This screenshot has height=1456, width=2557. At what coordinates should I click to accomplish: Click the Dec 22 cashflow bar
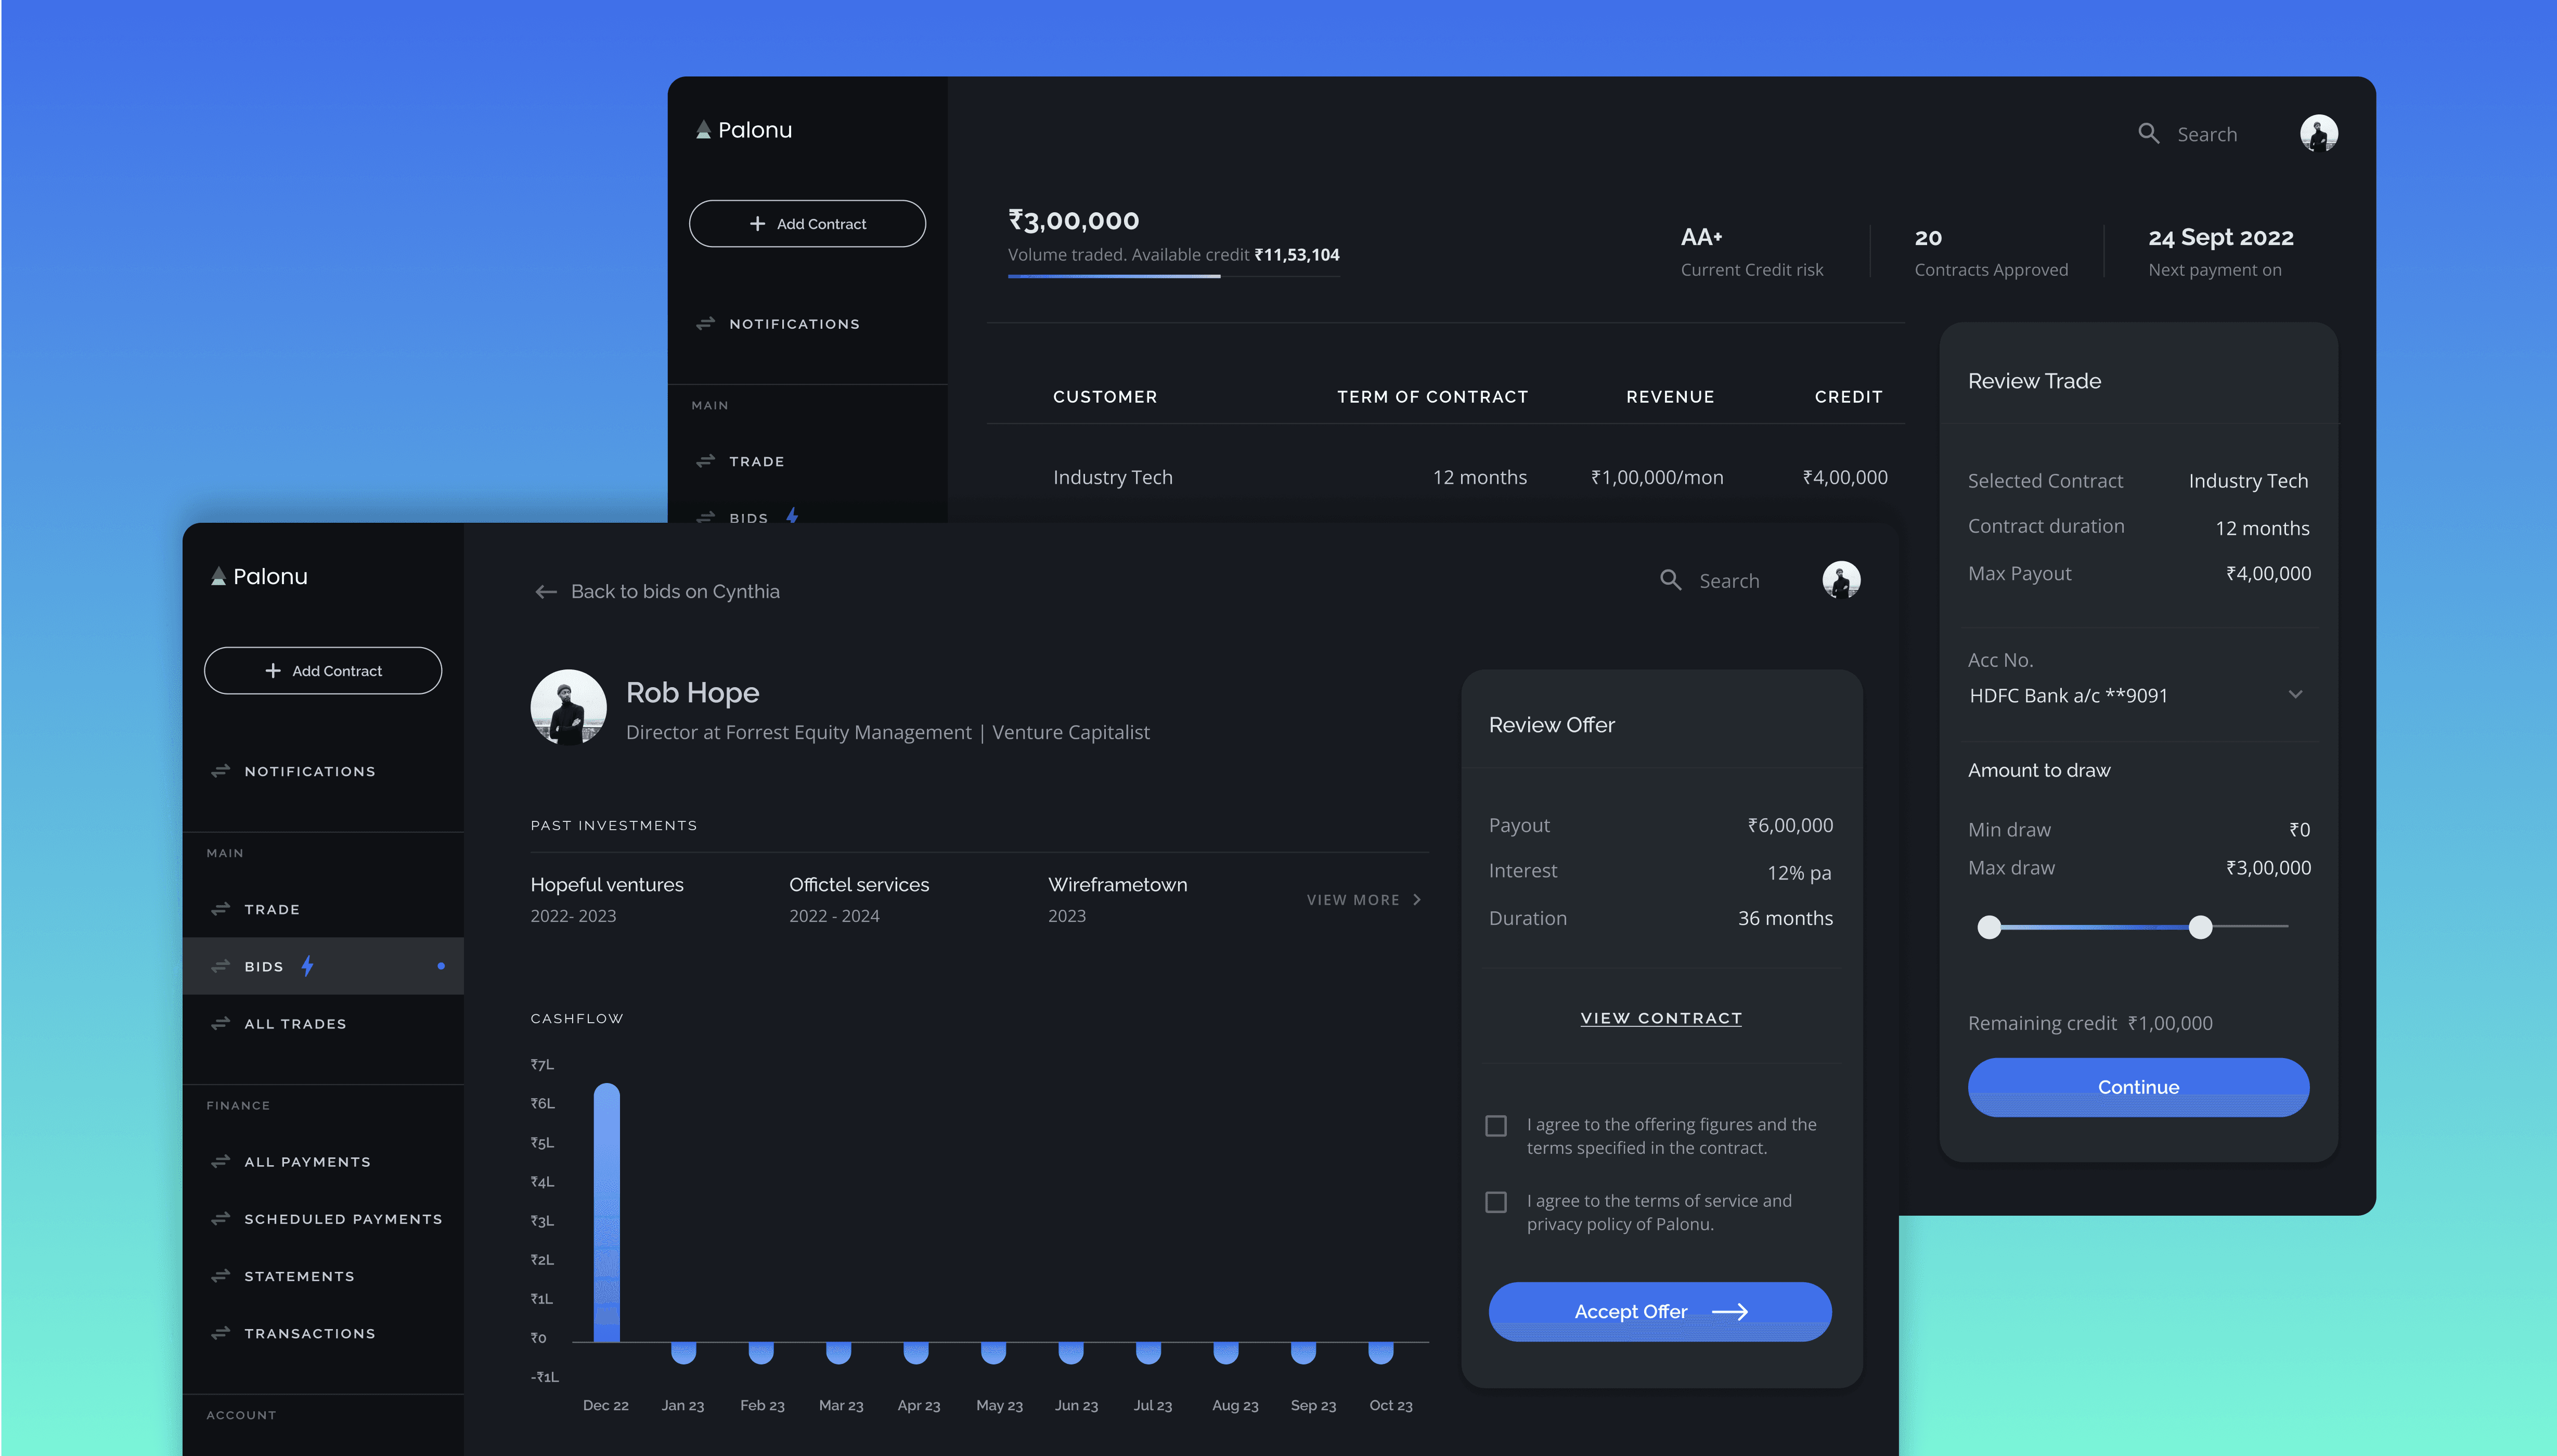tap(606, 1212)
